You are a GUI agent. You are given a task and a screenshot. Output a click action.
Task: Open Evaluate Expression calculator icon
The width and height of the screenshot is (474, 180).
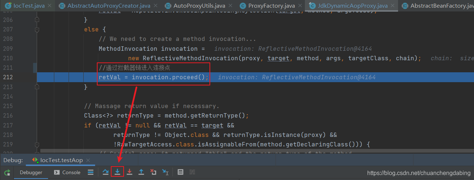181,172
